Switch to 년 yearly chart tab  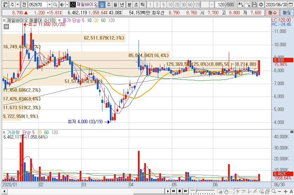(122, 5)
